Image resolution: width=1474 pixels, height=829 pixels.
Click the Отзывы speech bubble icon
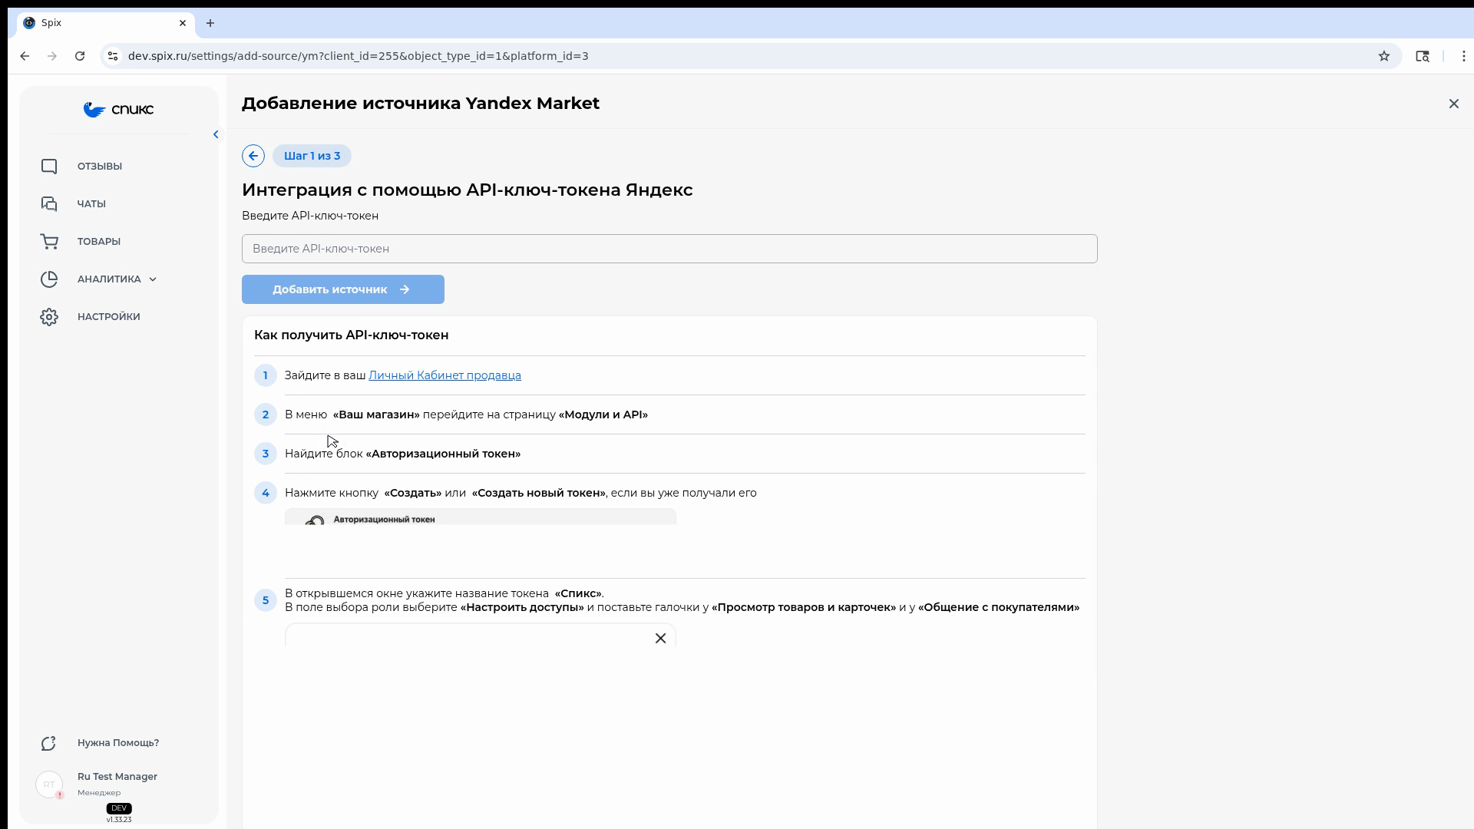49,167
